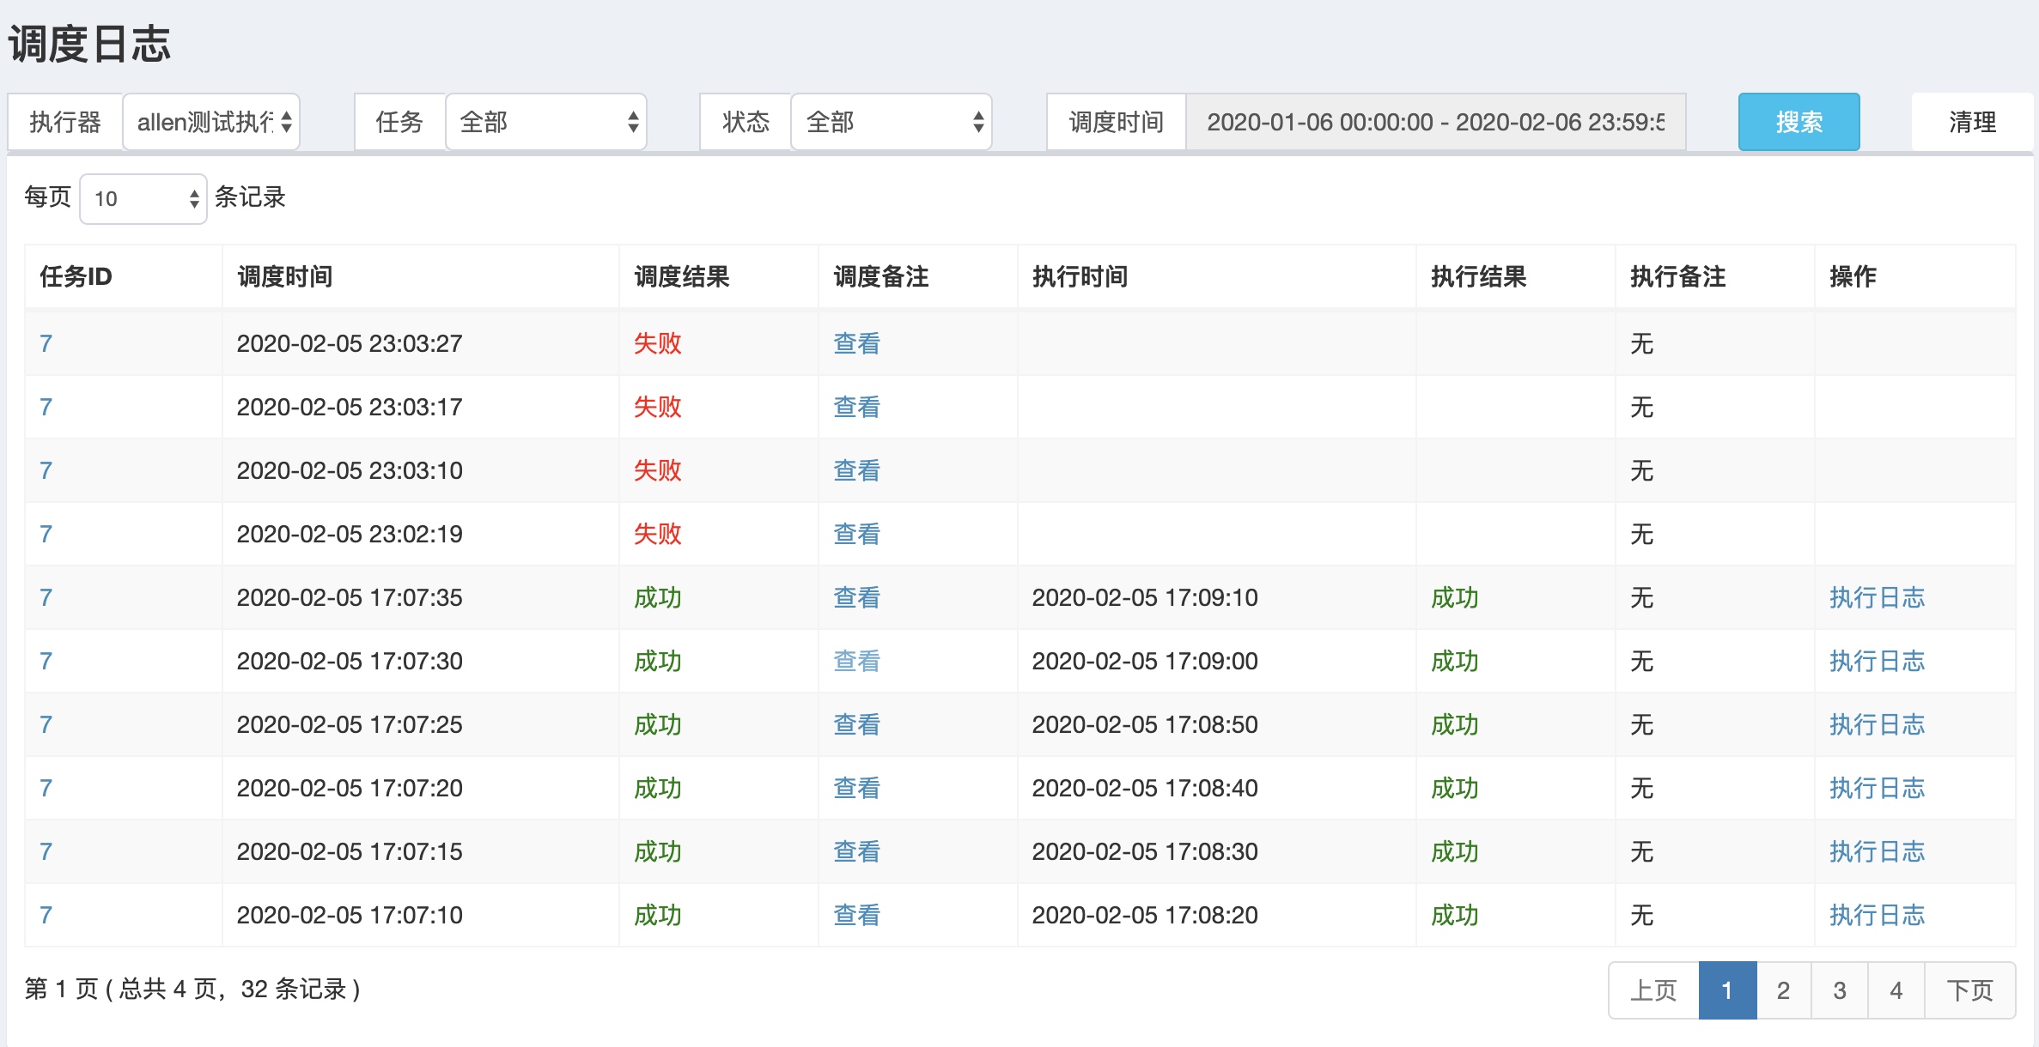Open 查看 for schedule 17:07:10
2039x1047 pixels.
click(x=856, y=915)
